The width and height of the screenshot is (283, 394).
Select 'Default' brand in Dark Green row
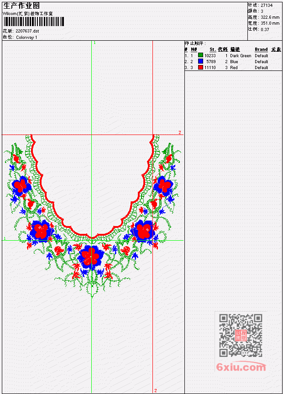[262, 55]
